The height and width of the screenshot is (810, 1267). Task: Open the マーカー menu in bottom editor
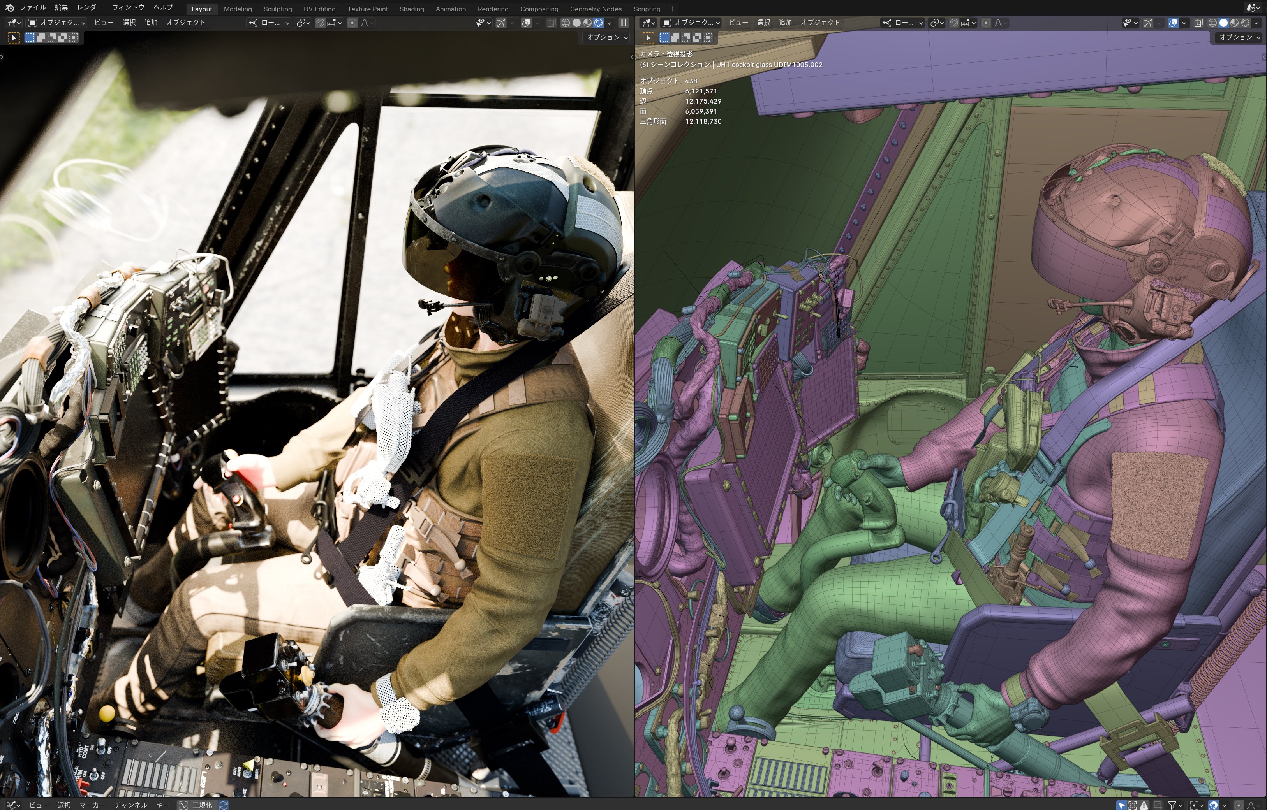(92, 805)
